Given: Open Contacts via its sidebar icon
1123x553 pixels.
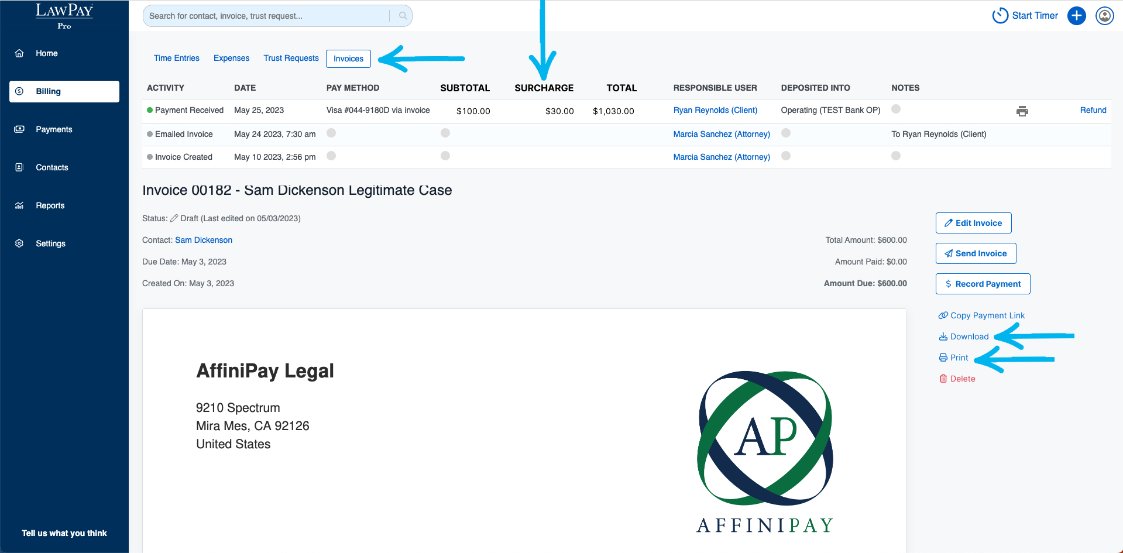Looking at the screenshot, I should point(19,167).
